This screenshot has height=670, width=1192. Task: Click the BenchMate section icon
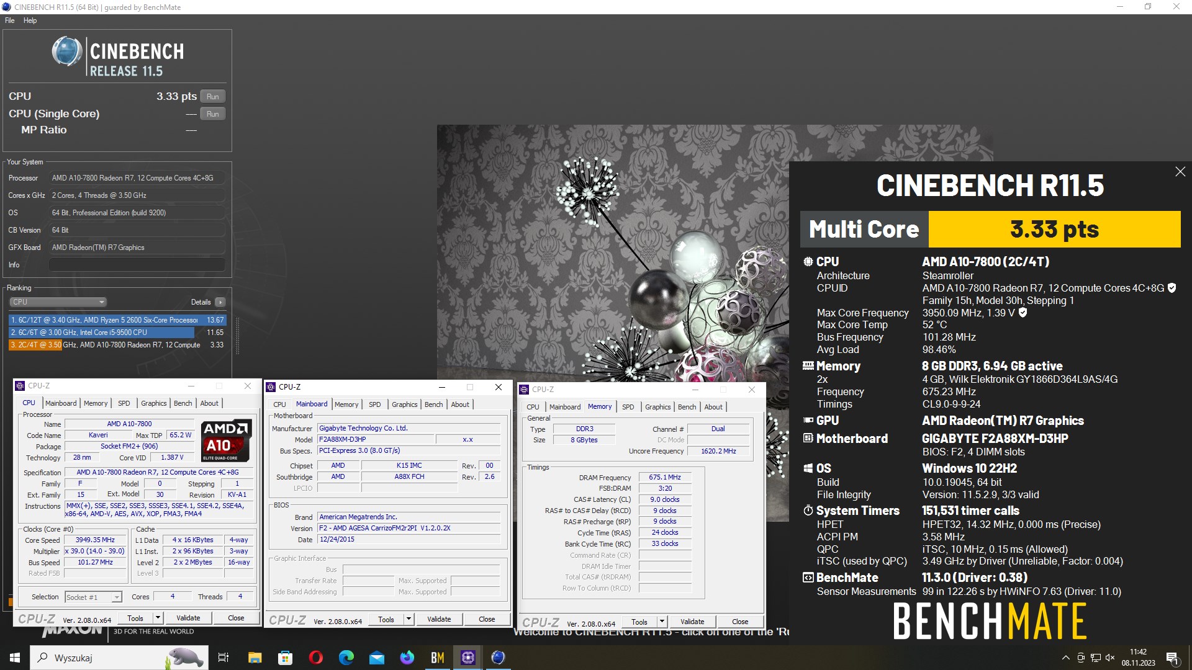coord(808,578)
